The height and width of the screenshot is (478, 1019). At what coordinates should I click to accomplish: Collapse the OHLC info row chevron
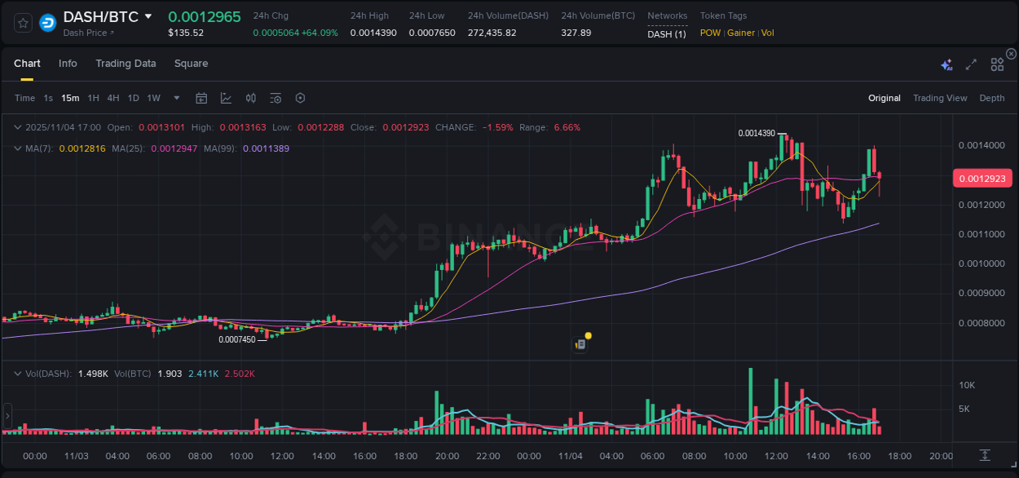pos(18,127)
